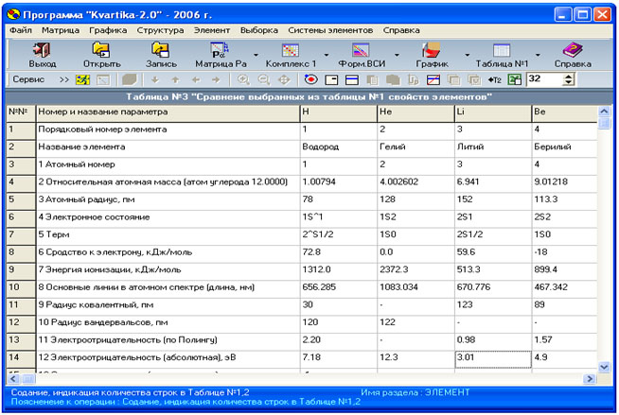The height and width of the screenshot is (415, 619).
Task: Click row number 14 header
Action: pyautogui.click(x=21, y=359)
